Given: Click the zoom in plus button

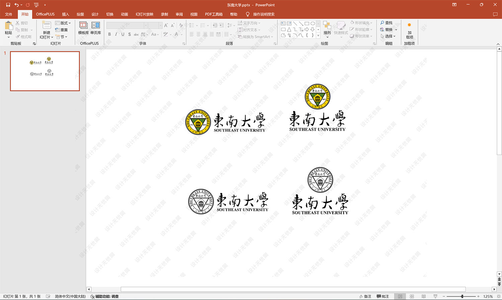Looking at the screenshot, I should coord(478,296).
